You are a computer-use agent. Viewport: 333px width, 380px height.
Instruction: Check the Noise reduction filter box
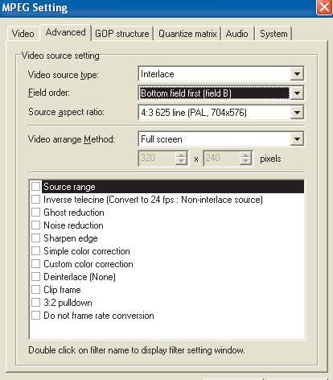tap(35, 225)
